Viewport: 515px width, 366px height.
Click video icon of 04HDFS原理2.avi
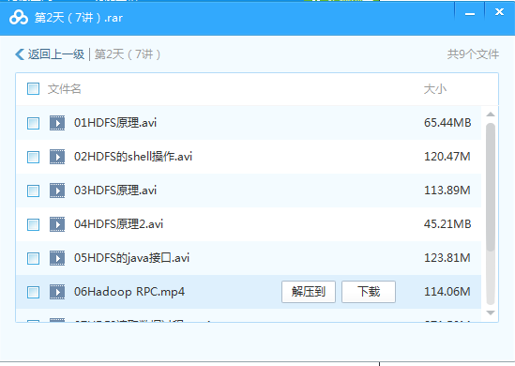[57, 224]
